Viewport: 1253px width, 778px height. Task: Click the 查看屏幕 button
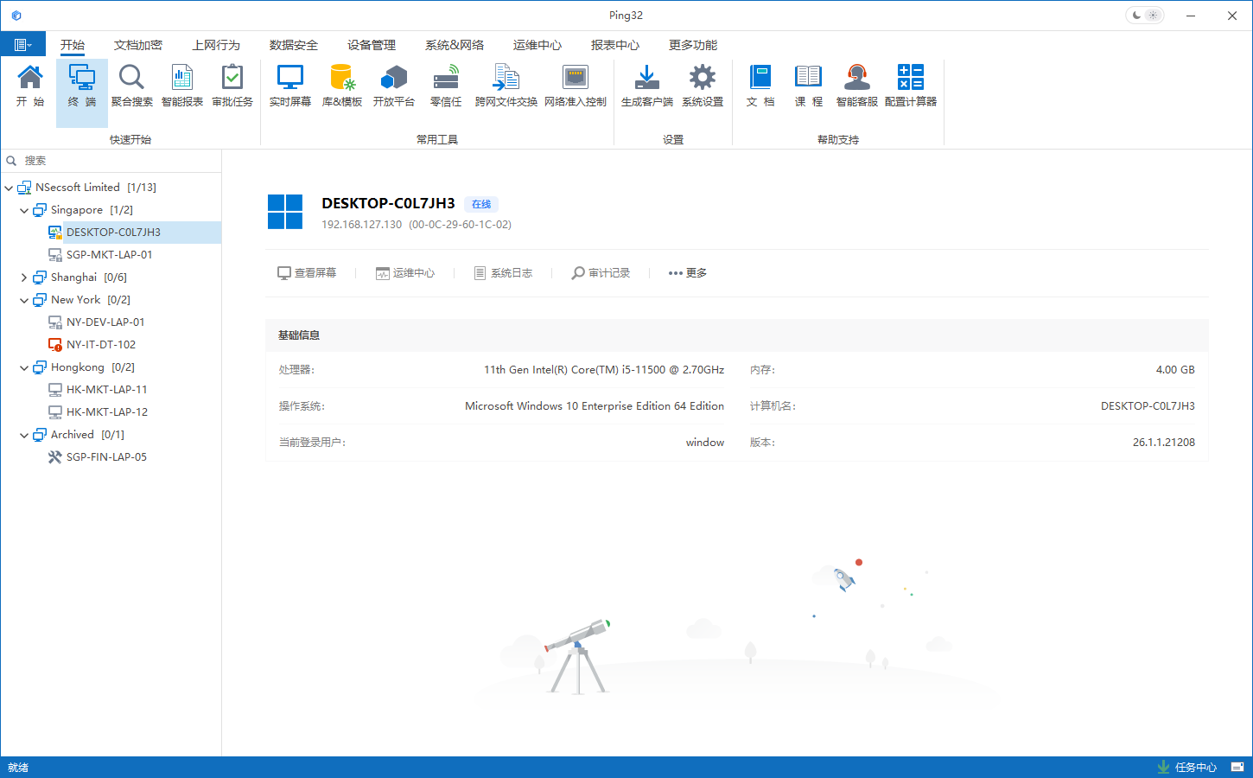[307, 273]
